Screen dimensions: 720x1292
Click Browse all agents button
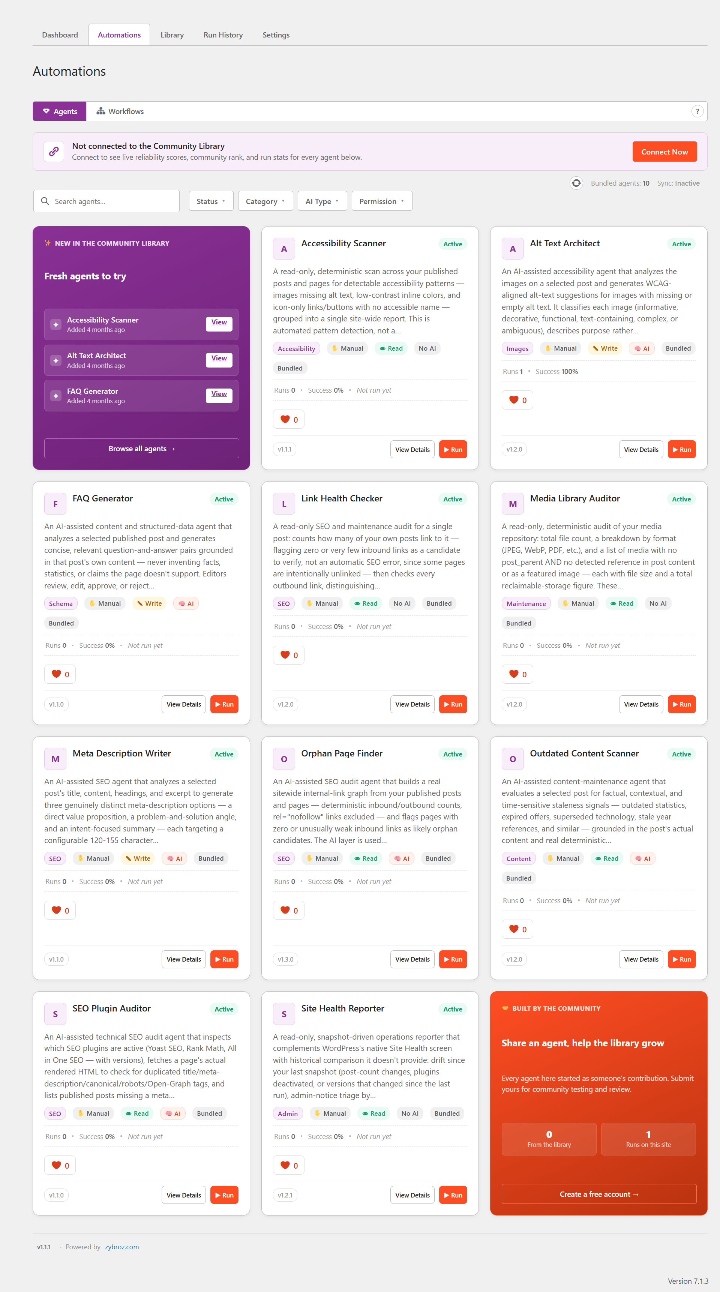141,449
